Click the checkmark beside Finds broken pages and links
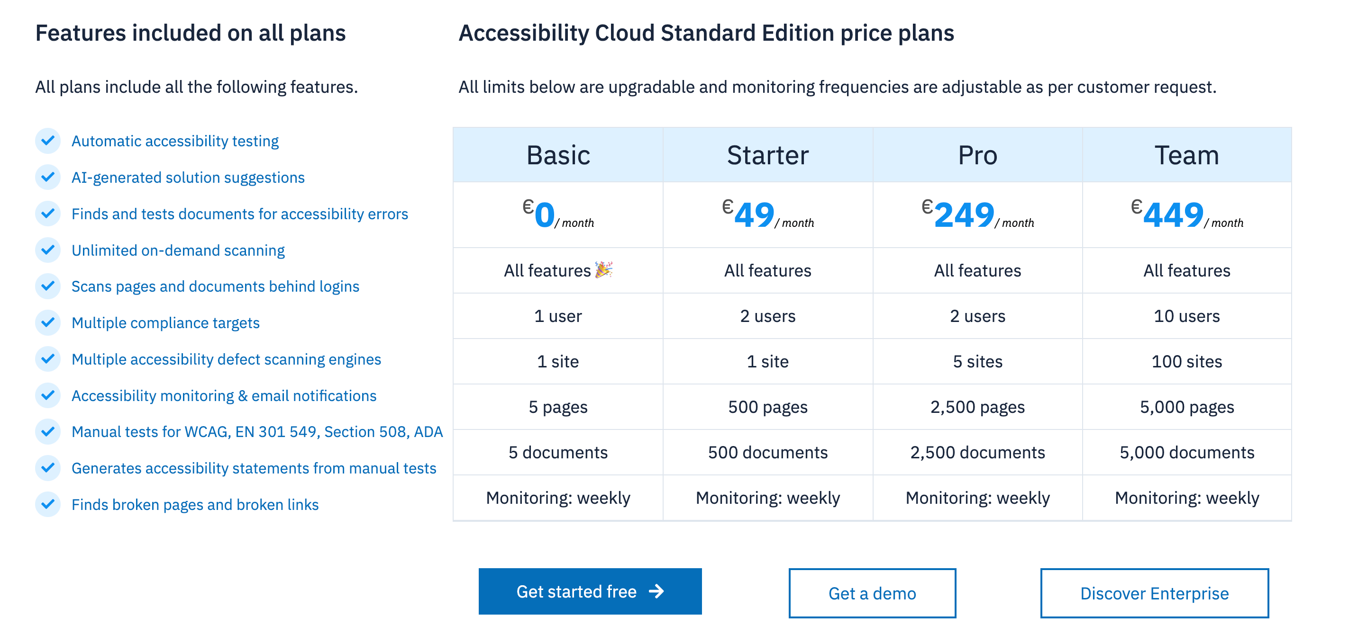 pos(48,504)
